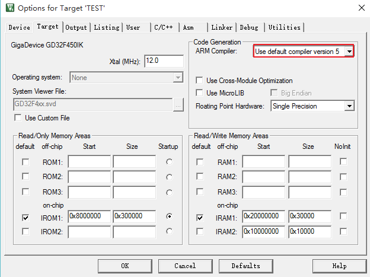Click the ROM3 Size field
This screenshot has width=370, height=277.
(134, 192)
